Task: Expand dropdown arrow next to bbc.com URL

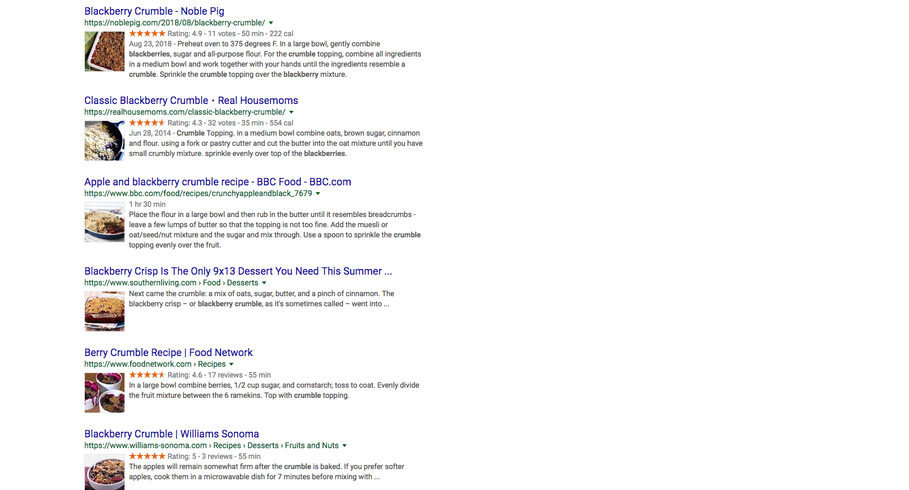Action: point(318,194)
